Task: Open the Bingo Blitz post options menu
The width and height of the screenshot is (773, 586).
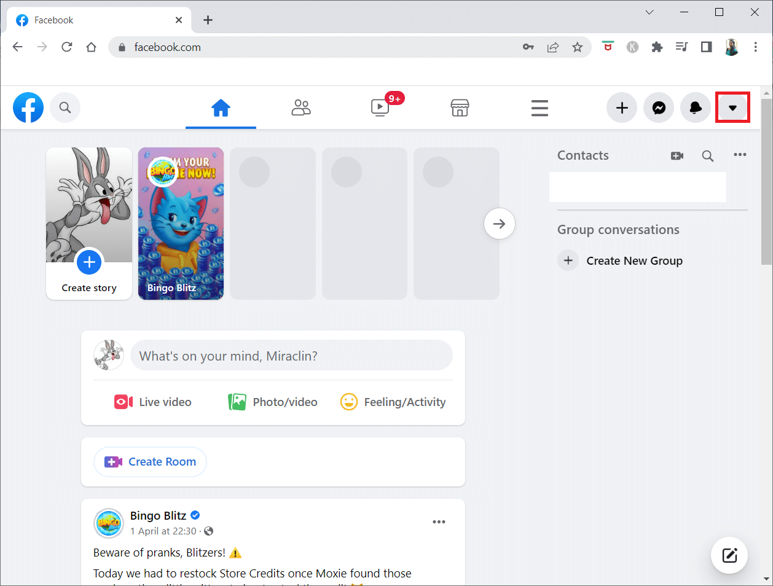Action: [x=439, y=522]
